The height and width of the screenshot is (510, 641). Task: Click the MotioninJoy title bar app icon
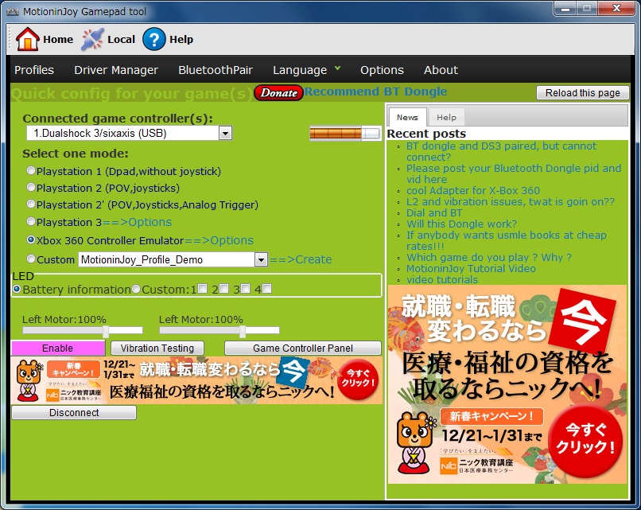coord(13,11)
